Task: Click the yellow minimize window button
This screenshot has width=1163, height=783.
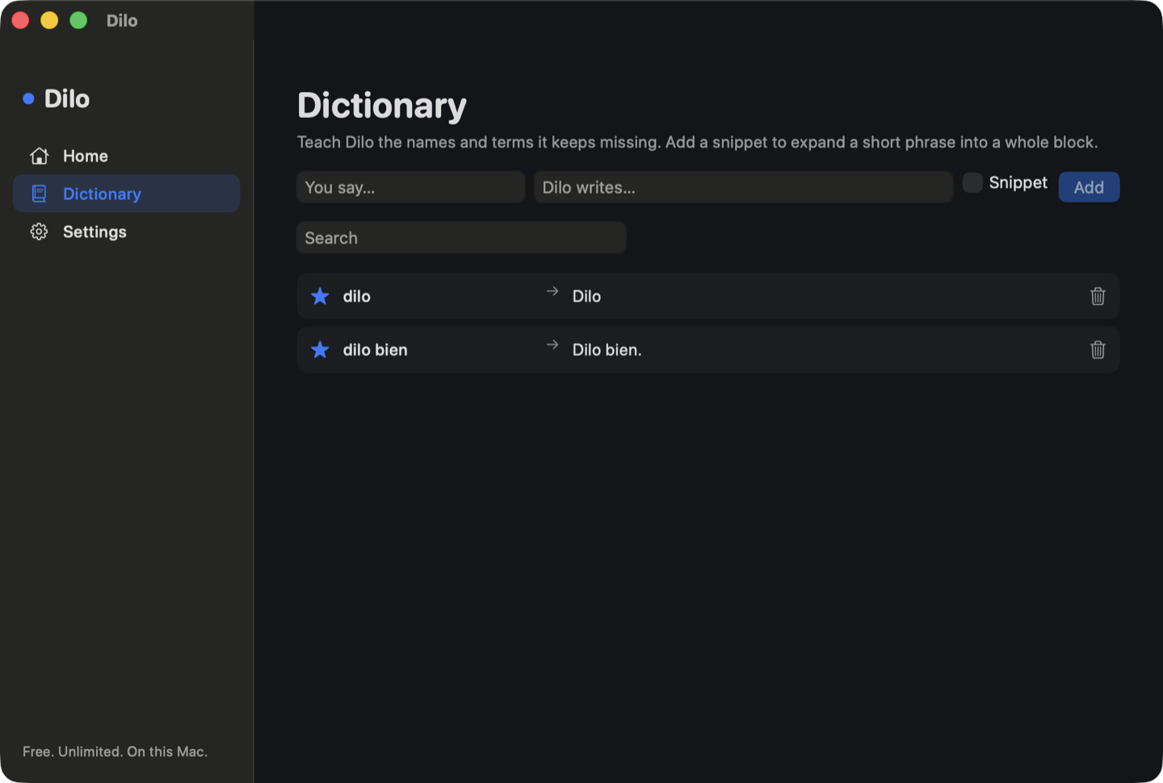Action: pos(49,20)
